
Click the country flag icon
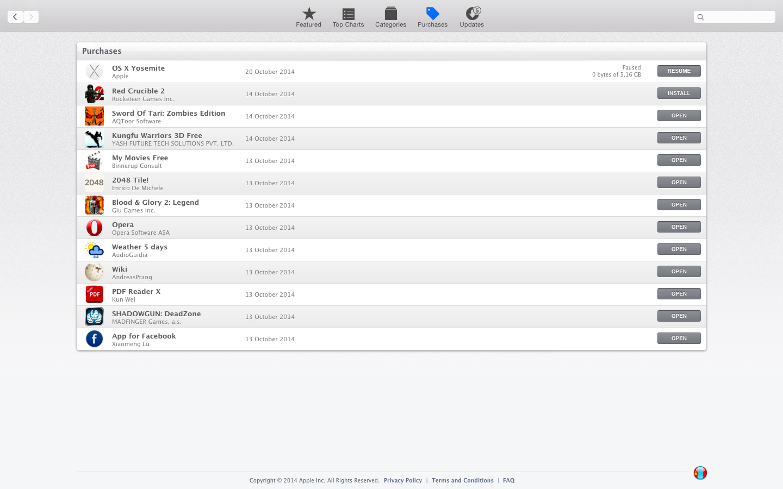700,473
